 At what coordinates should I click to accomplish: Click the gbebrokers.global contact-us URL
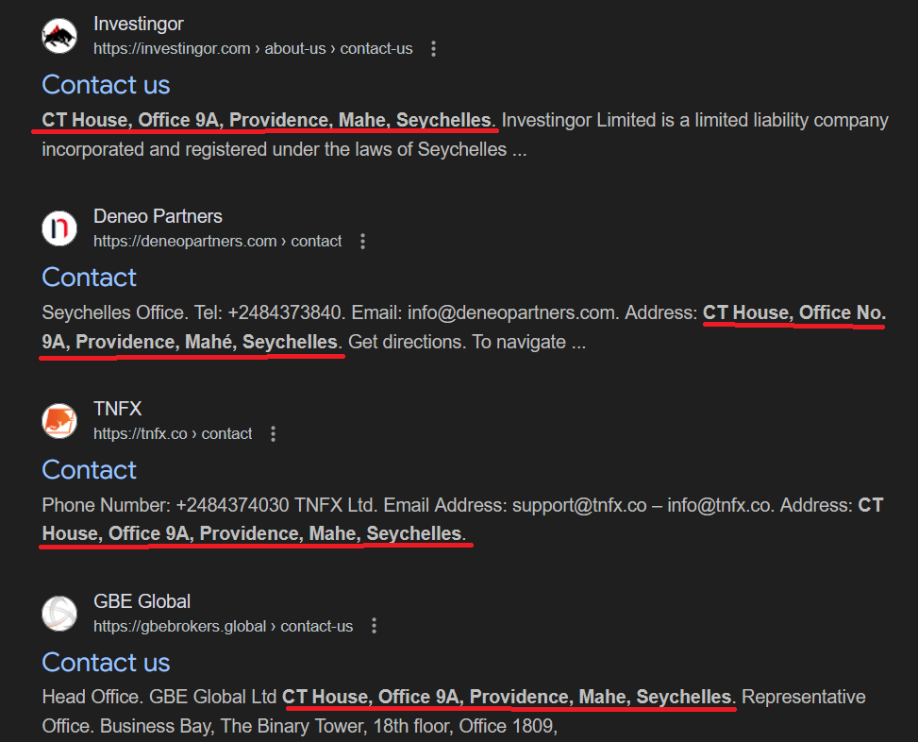[223, 627]
